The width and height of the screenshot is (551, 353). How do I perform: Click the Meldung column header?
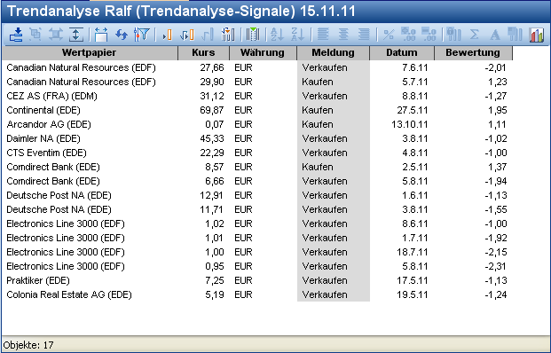[x=333, y=52]
